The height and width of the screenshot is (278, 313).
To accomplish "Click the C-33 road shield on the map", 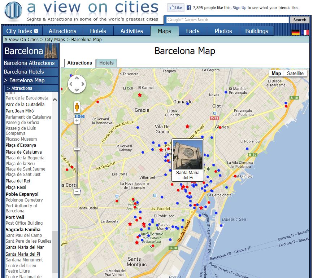I will tap(214, 118).
